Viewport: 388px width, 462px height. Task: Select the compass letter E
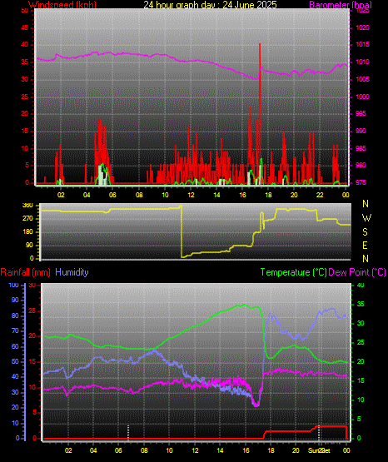tap(365, 246)
